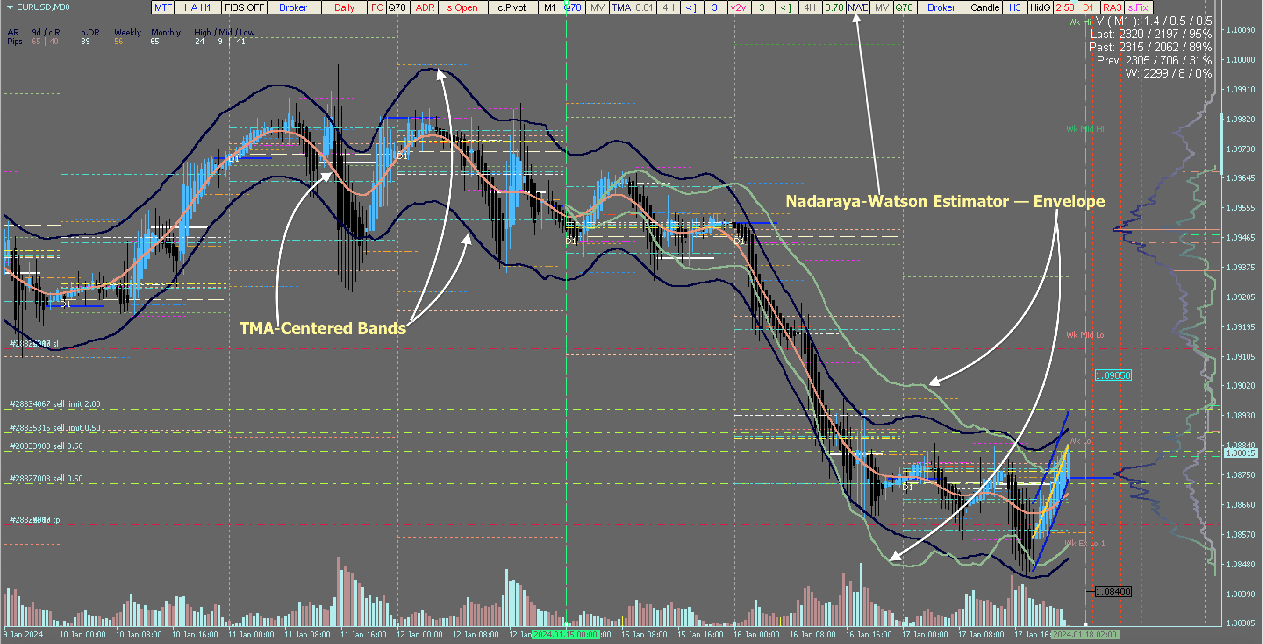Select the red ADR indicator button
The width and height of the screenshot is (1263, 644).
(425, 7)
